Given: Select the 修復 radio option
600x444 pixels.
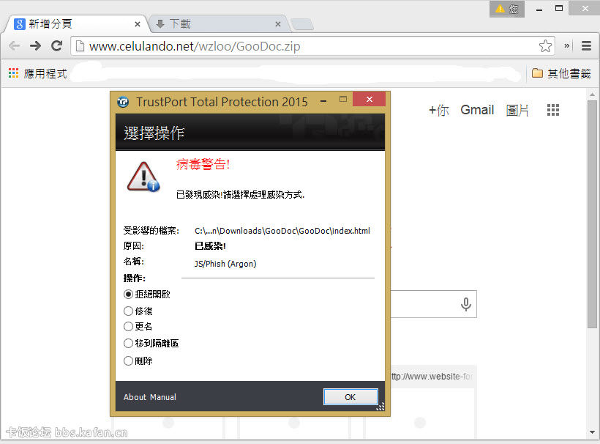Looking at the screenshot, I should pos(129,311).
